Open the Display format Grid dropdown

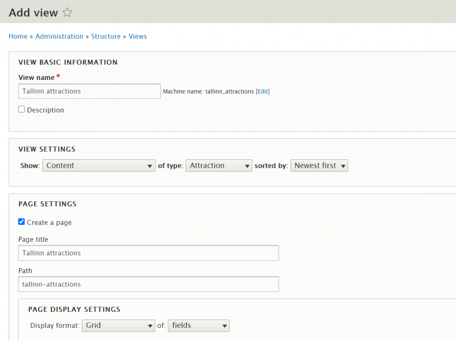coord(118,326)
